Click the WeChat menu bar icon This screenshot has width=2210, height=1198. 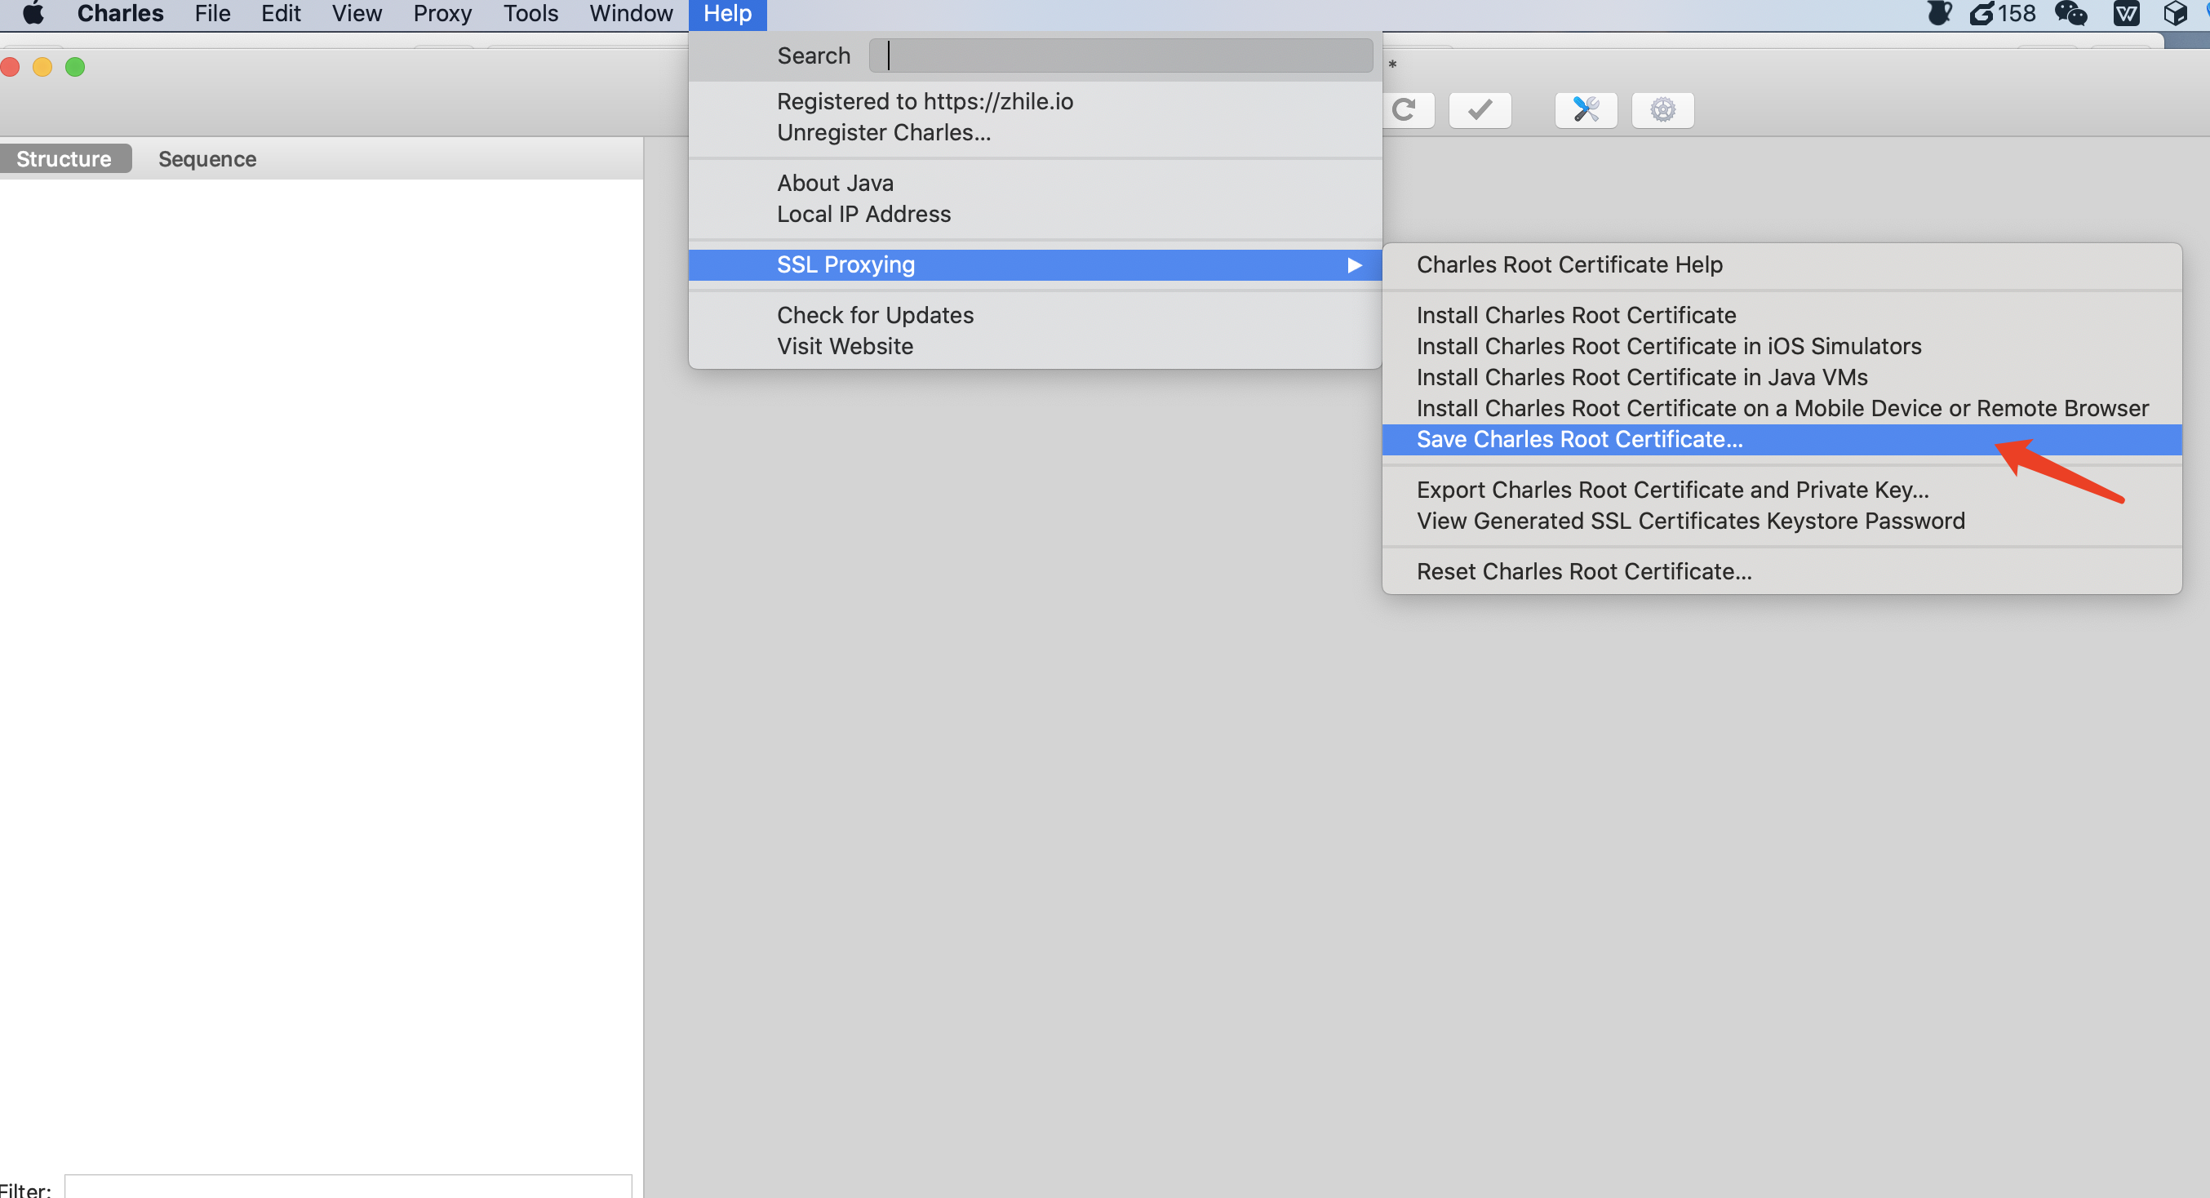(2071, 14)
